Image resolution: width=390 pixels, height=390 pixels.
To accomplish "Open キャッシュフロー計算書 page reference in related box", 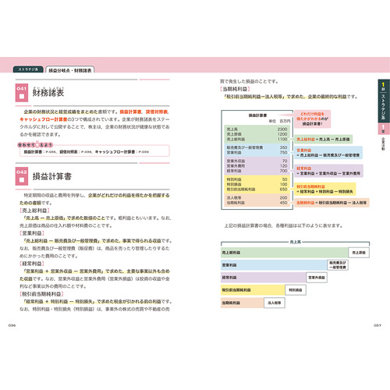I will [x=122, y=152].
